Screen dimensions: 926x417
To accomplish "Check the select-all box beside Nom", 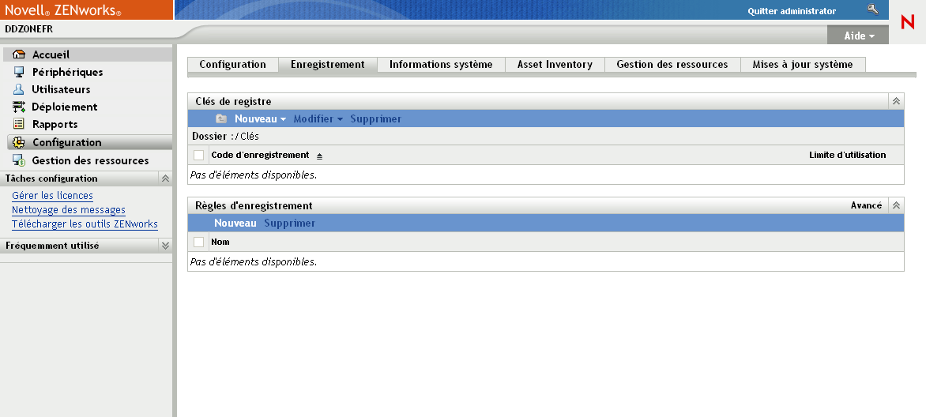I will point(199,242).
